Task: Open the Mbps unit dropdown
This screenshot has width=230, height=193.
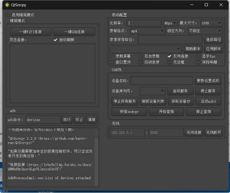Action: point(171,23)
